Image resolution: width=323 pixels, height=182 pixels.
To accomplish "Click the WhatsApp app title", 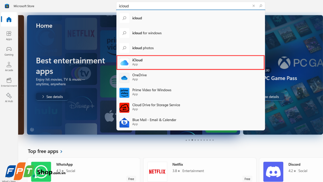I will coord(64,165).
